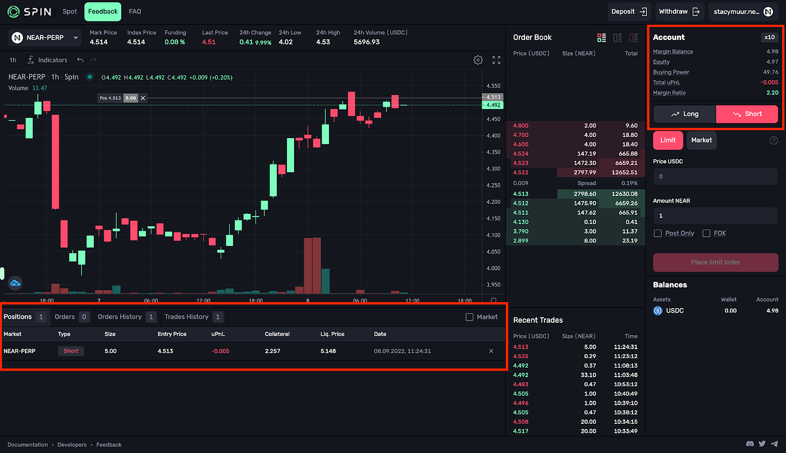The height and width of the screenshot is (453, 786).
Task: Select ask price 4.800 in order book
Action: (520, 126)
